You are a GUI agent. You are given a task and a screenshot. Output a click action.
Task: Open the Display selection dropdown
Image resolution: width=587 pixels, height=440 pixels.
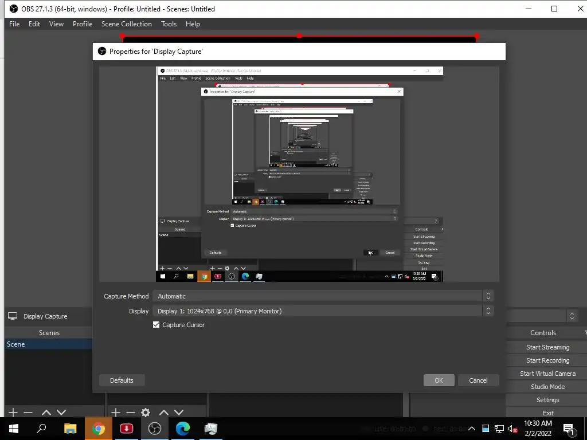[x=324, y=311]
